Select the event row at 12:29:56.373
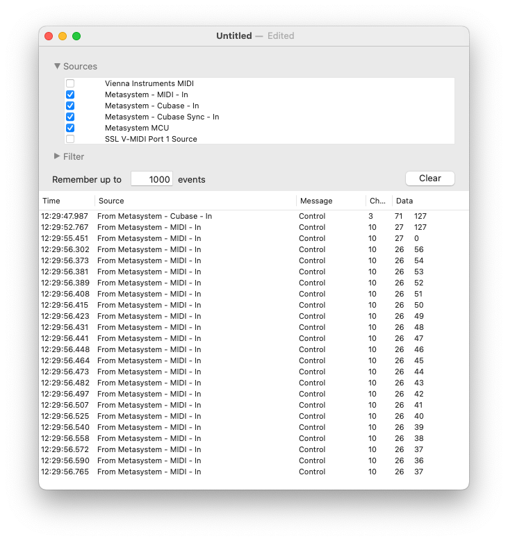The image size is (508, 541). click(254, 260)
